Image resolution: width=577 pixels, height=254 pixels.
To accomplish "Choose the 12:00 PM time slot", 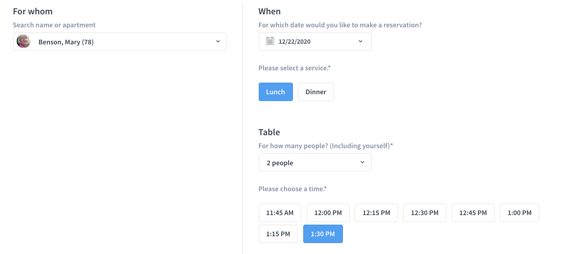I will click(328, 213).
